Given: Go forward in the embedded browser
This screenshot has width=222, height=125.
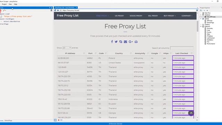Looking at the screenshot, I should pyautogui.click(x=61, y=10).
